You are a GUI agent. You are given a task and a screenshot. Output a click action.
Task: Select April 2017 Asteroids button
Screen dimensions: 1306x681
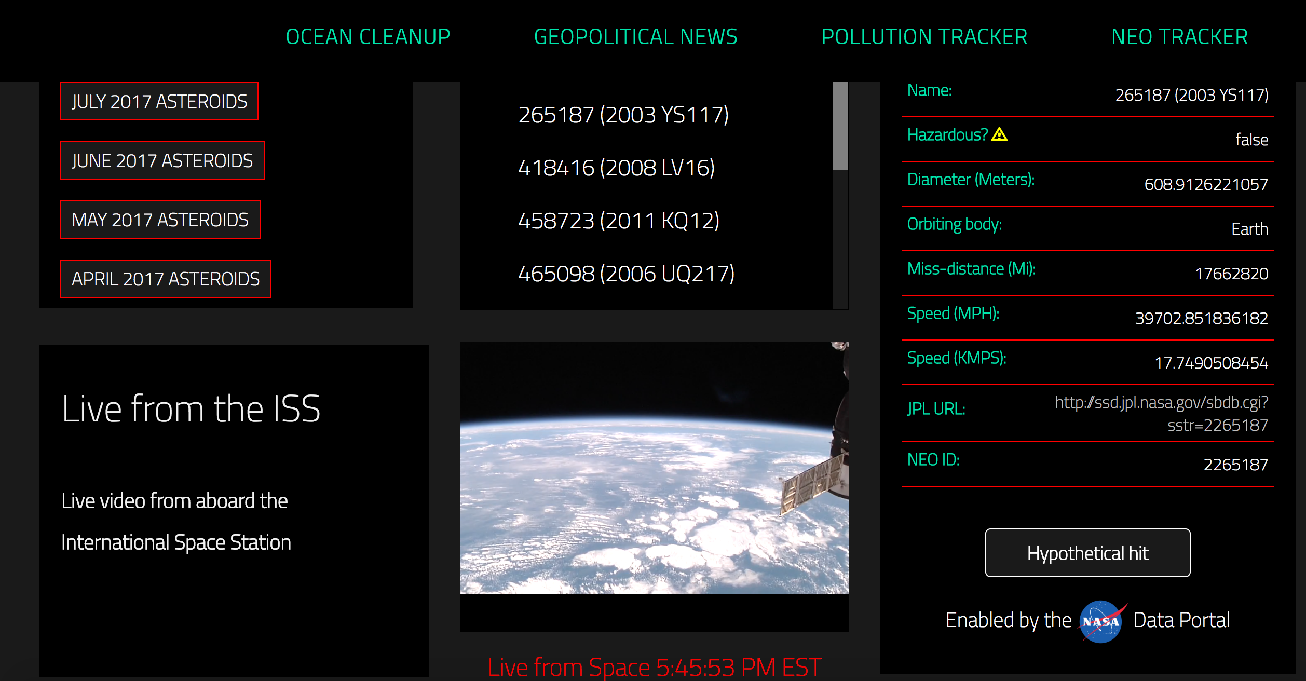coord(165,279)
